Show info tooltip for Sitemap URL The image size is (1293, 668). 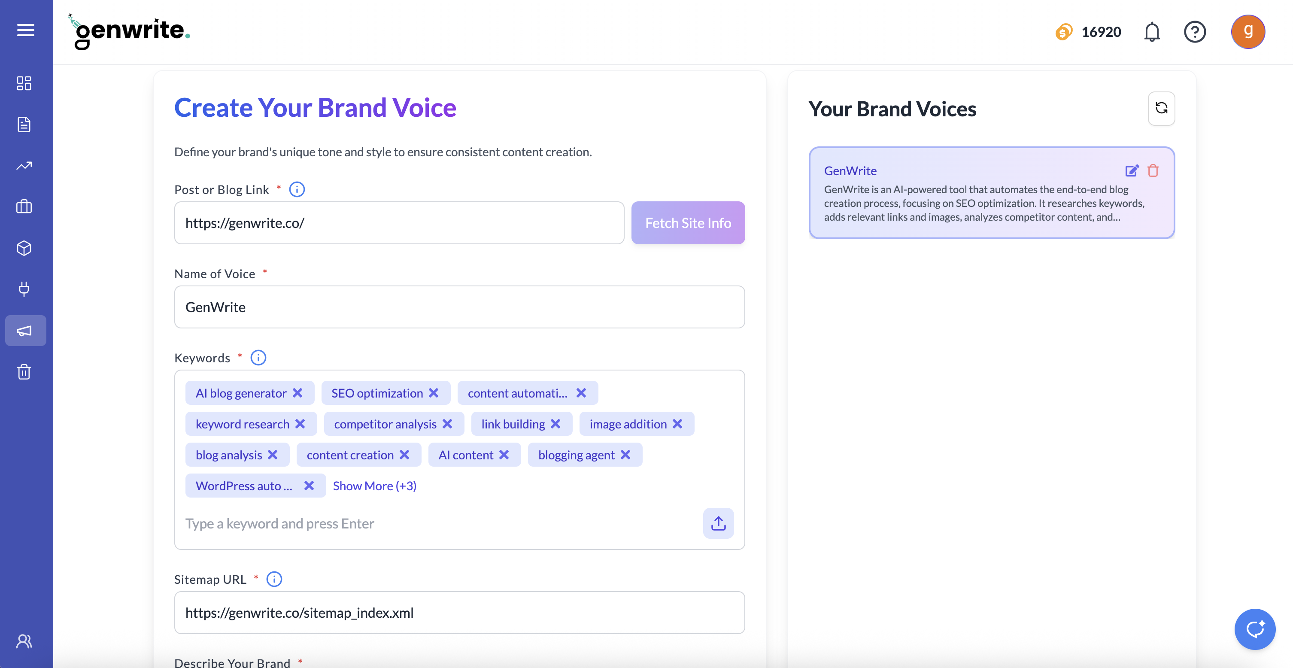[274, 579]
